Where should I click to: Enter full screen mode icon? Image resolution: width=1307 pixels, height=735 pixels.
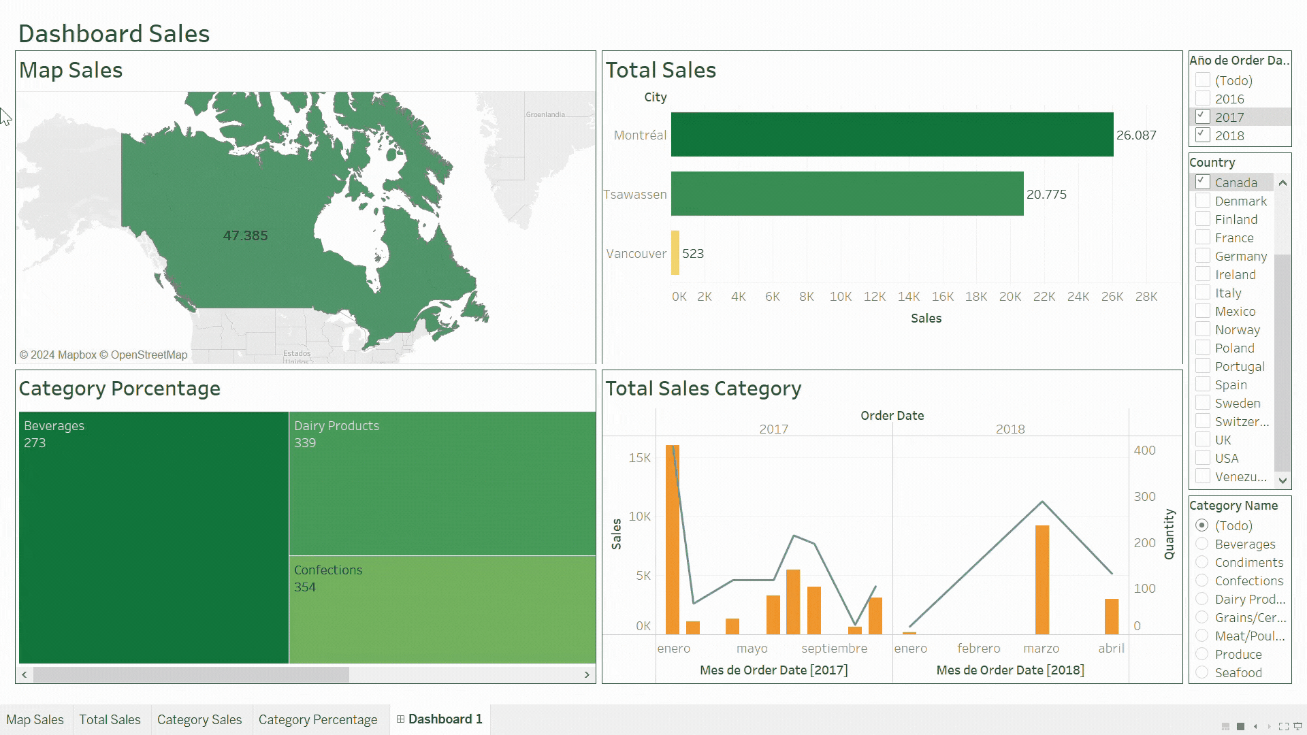click(x=1284, y=726)
